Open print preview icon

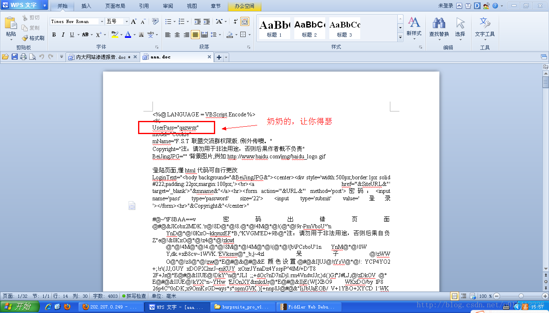tap(32, 57)
